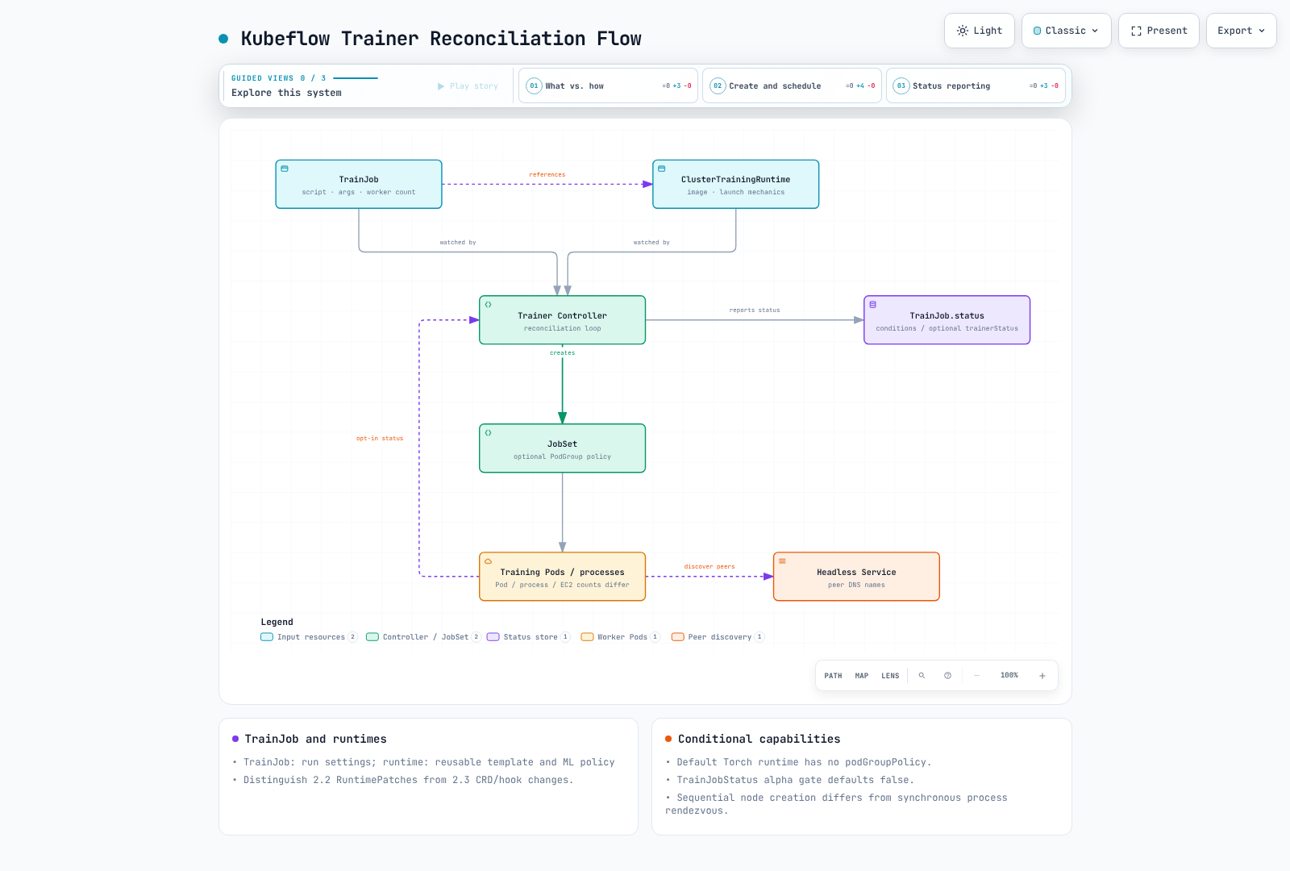
Task: Toggle the Light theme button
Action: click(x=980, y=31)
